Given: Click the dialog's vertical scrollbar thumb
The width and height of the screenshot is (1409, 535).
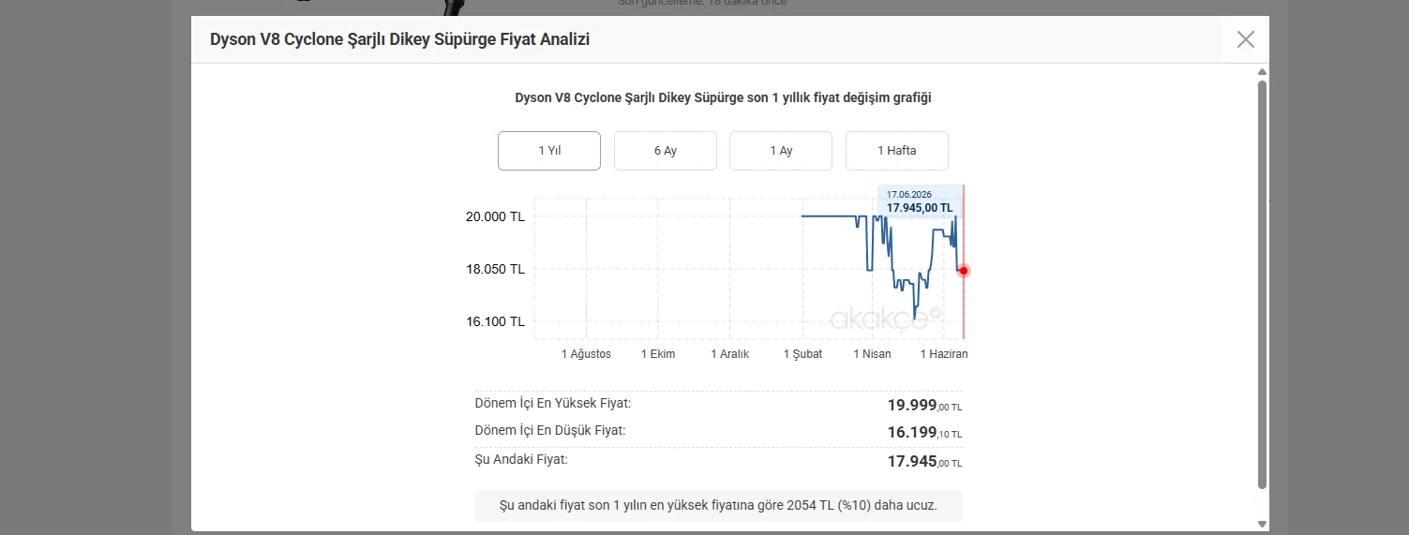Looking at the screenshot, I should (1262, 284).
